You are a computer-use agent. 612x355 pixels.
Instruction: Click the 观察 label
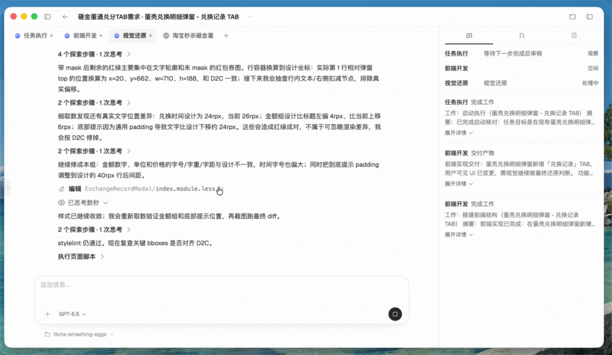pos(593,53)
